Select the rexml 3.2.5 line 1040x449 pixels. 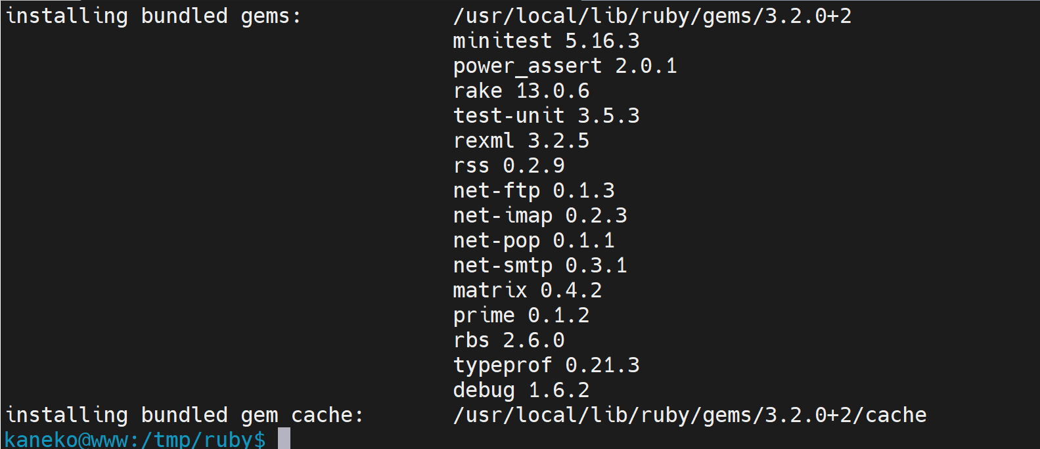(521, 140)
